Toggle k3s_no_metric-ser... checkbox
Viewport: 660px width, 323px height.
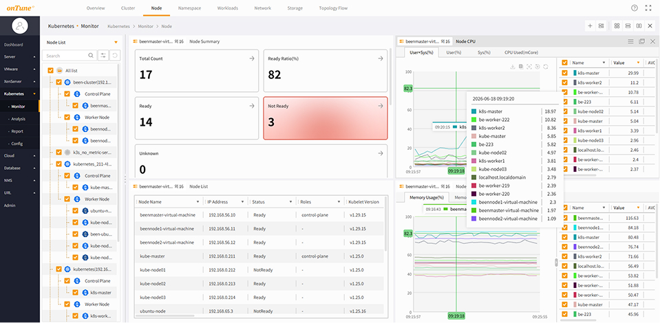(59, 153)
